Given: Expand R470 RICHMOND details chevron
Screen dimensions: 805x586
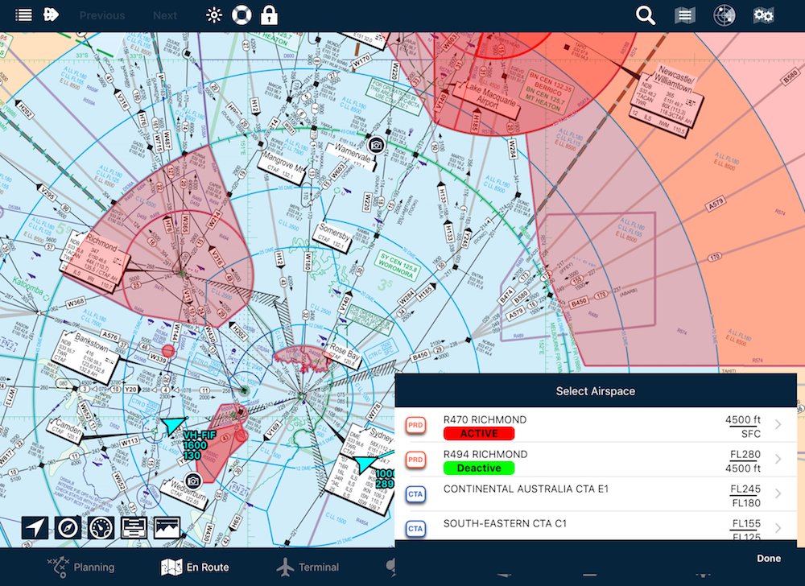Looking at the screenshot, I should pyautogui.click(x=778, y=424).
